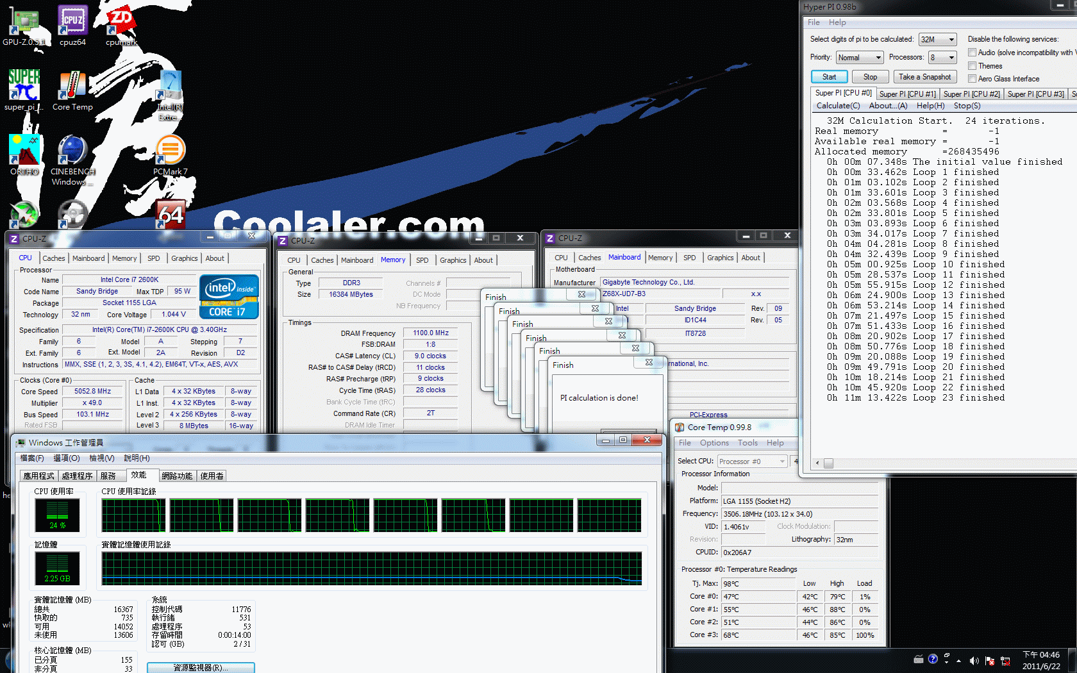Click the Hyper PI horizontal scrollbar left arrow

(x=817, y=463)
